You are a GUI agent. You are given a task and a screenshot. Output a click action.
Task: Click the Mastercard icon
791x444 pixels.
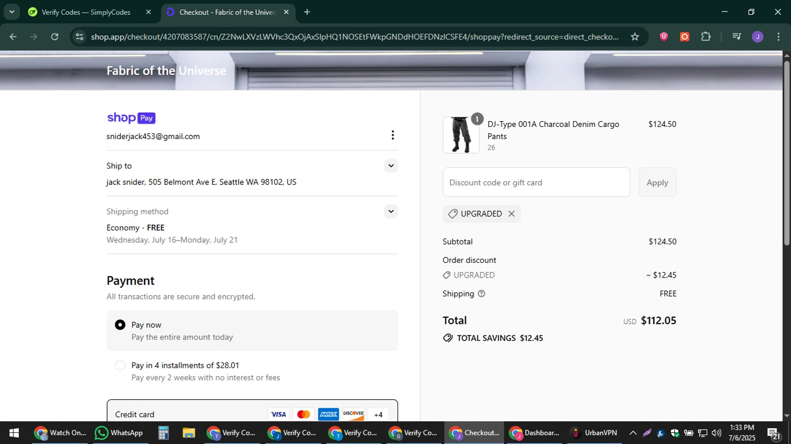(304, 415)
